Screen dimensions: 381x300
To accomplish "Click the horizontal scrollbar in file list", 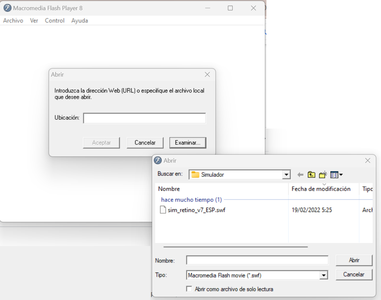I will click(x=235, y=247).
